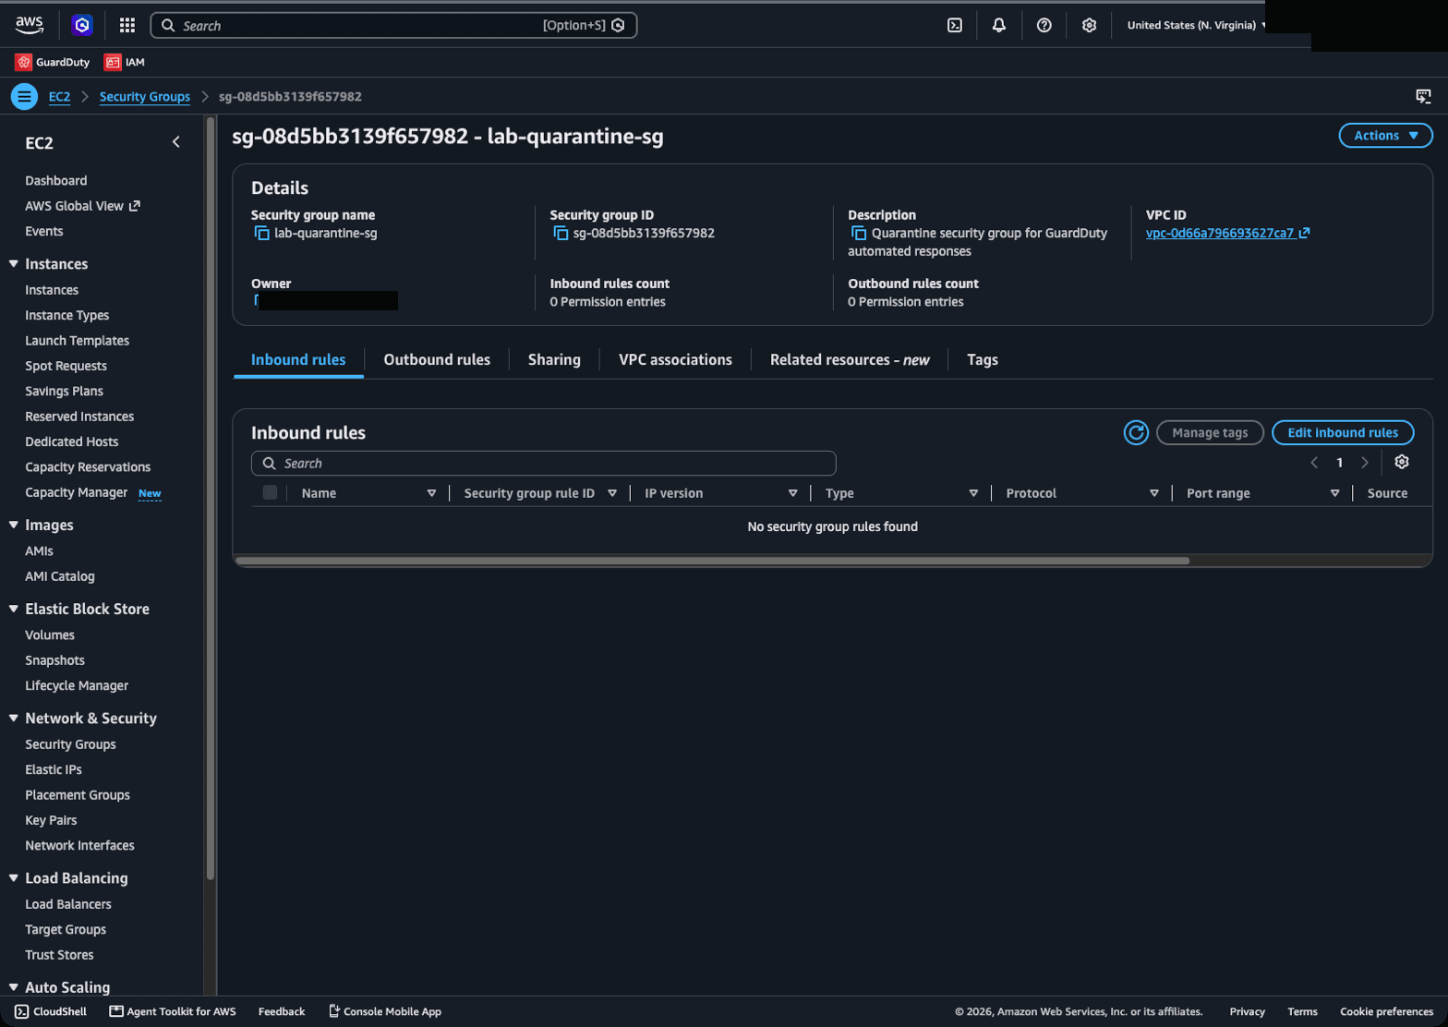Screen dimensions: 1448x1027
Task: Go to next page of inbound rules
Action: coord(1365,463)
